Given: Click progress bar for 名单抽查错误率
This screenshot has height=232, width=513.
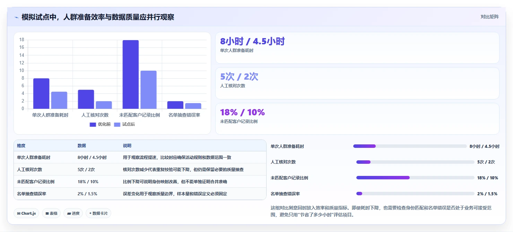Looking at the screenshot, I should [x=415, y=194].
